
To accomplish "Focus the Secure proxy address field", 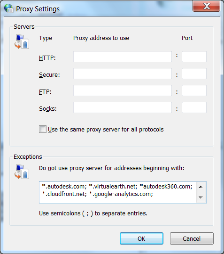I will click(x=123, y=74).
